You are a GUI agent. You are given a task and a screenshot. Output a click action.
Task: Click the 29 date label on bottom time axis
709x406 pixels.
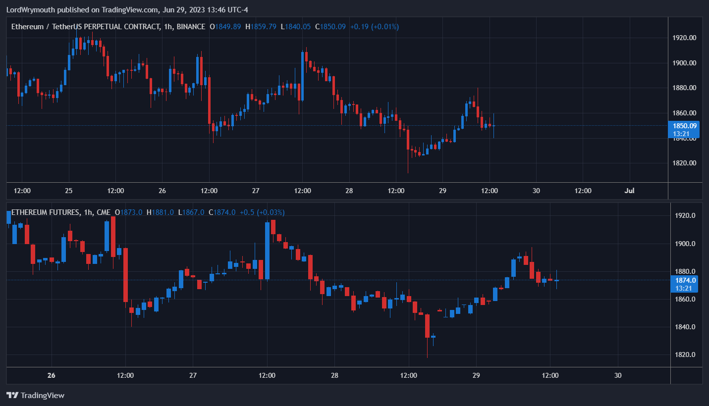click(x=476, y=375)
